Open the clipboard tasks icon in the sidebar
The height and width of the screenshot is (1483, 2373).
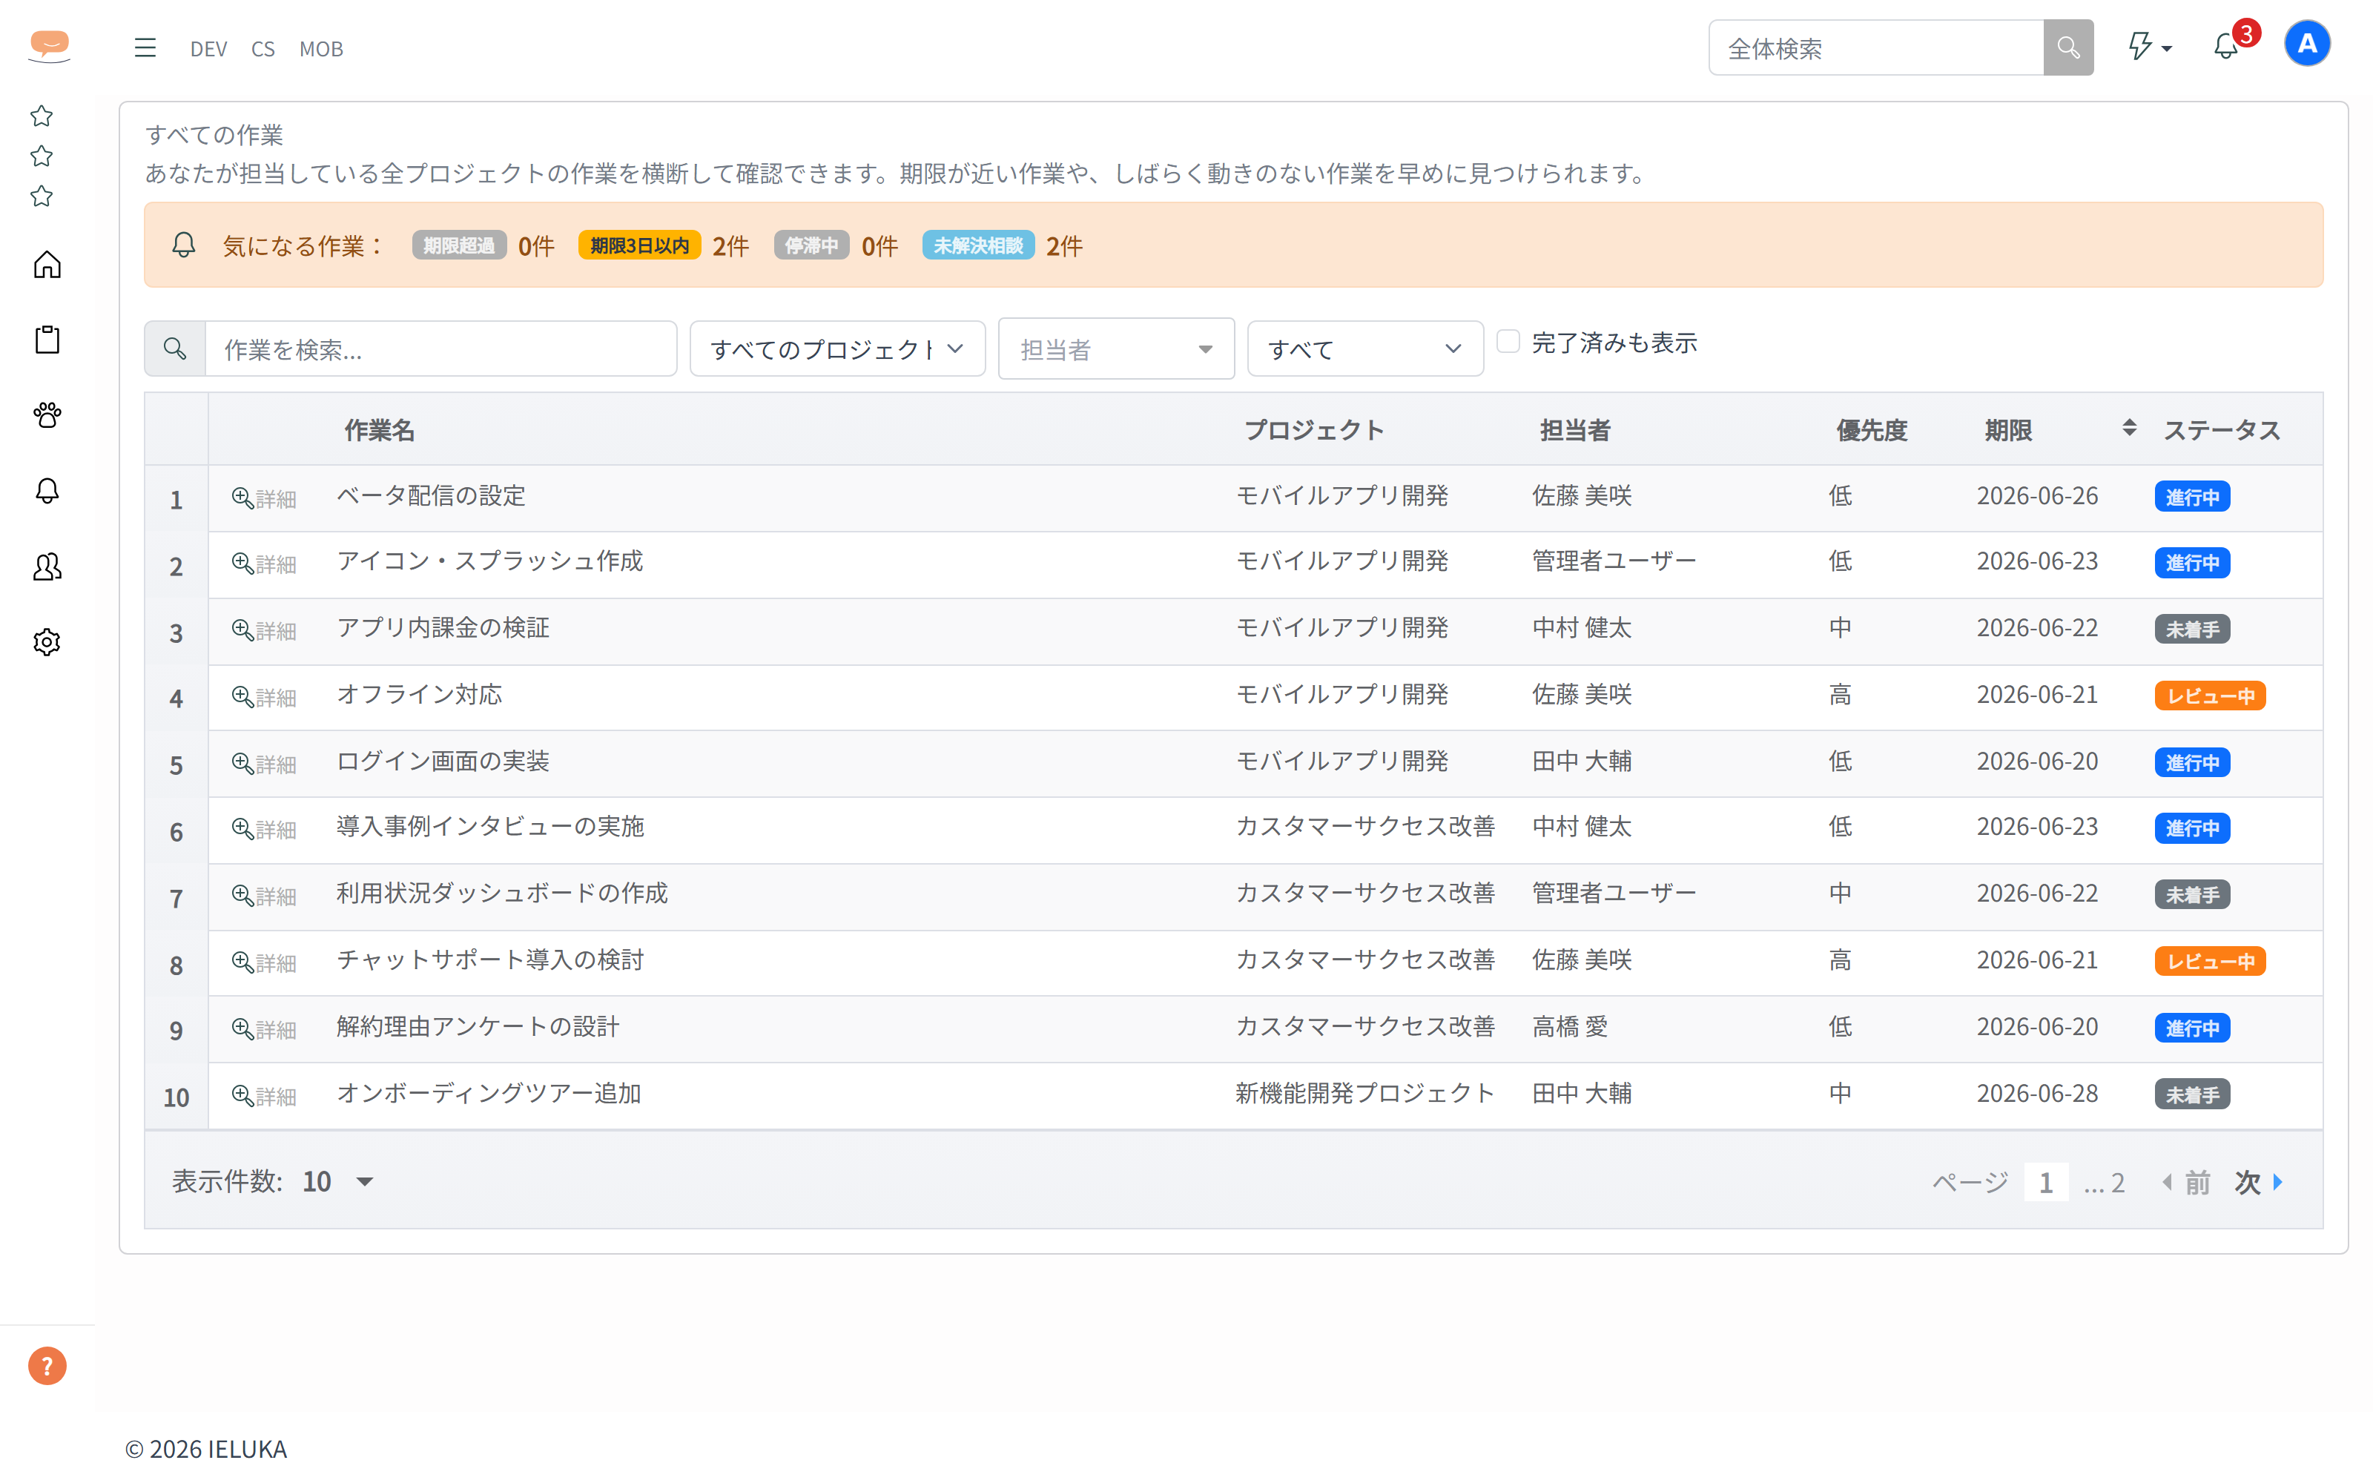click(47, 340)
